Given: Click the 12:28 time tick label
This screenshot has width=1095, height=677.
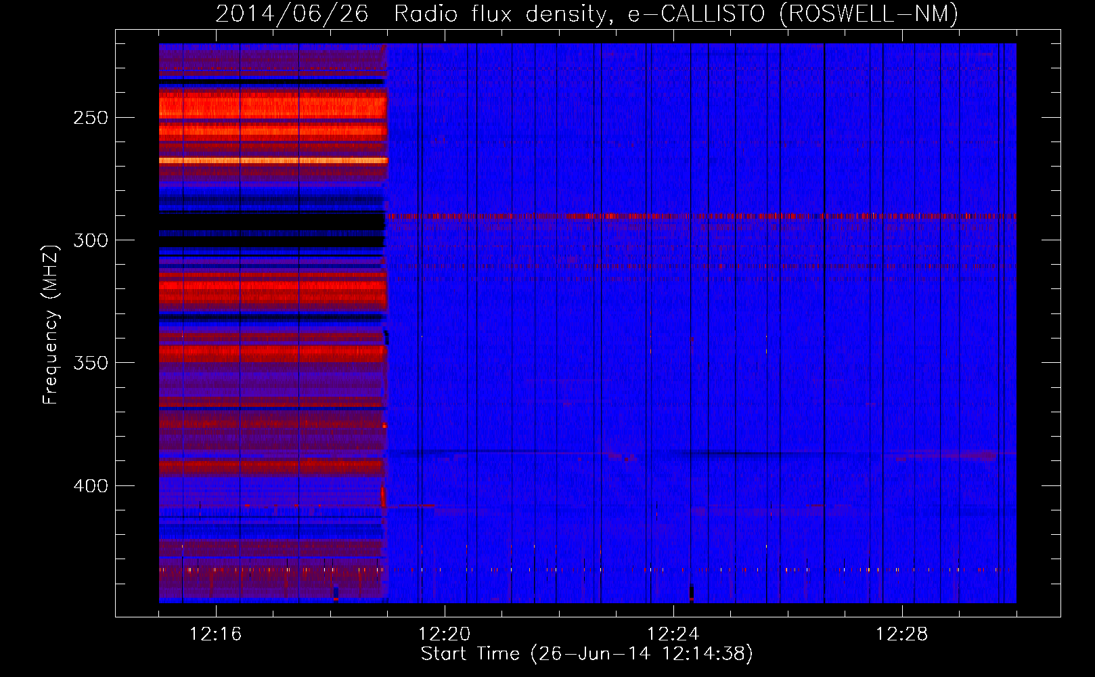Looking at the screenshot, I should 901,634.
